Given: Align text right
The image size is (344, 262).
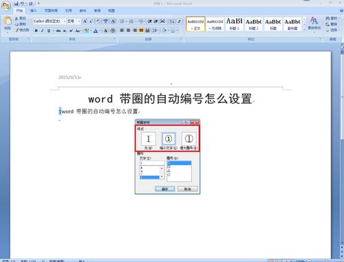Looking at the screenshot, I should [135, 30].
